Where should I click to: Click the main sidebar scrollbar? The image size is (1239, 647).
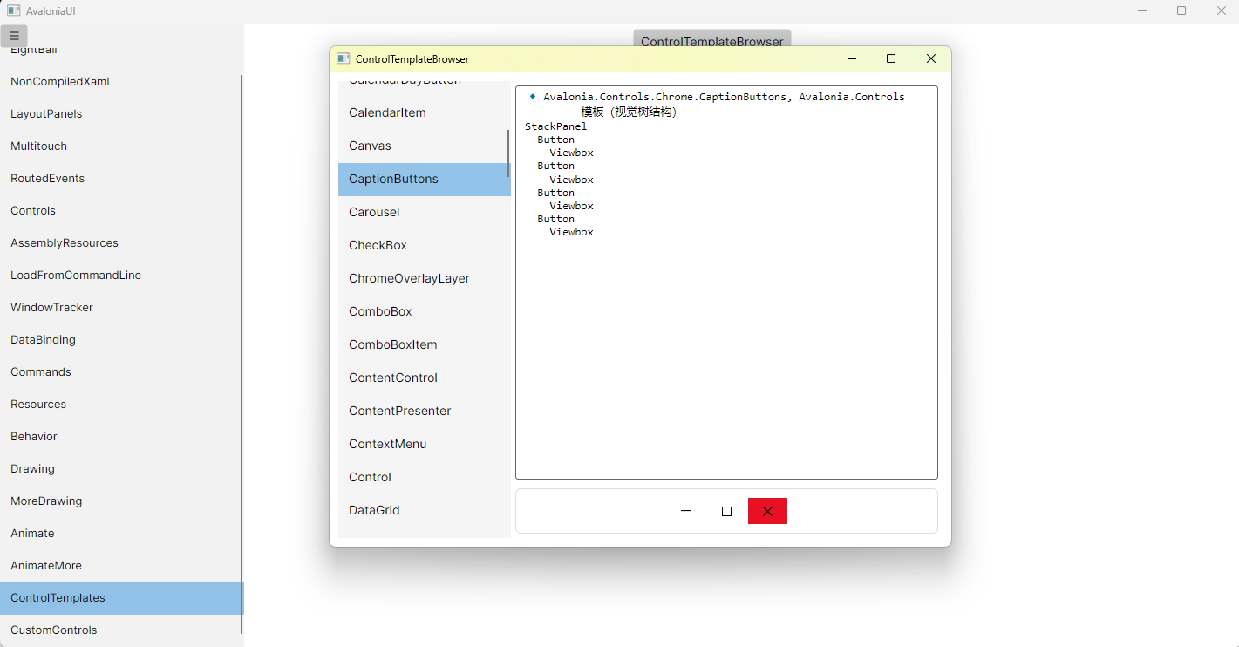click(242, 354)
